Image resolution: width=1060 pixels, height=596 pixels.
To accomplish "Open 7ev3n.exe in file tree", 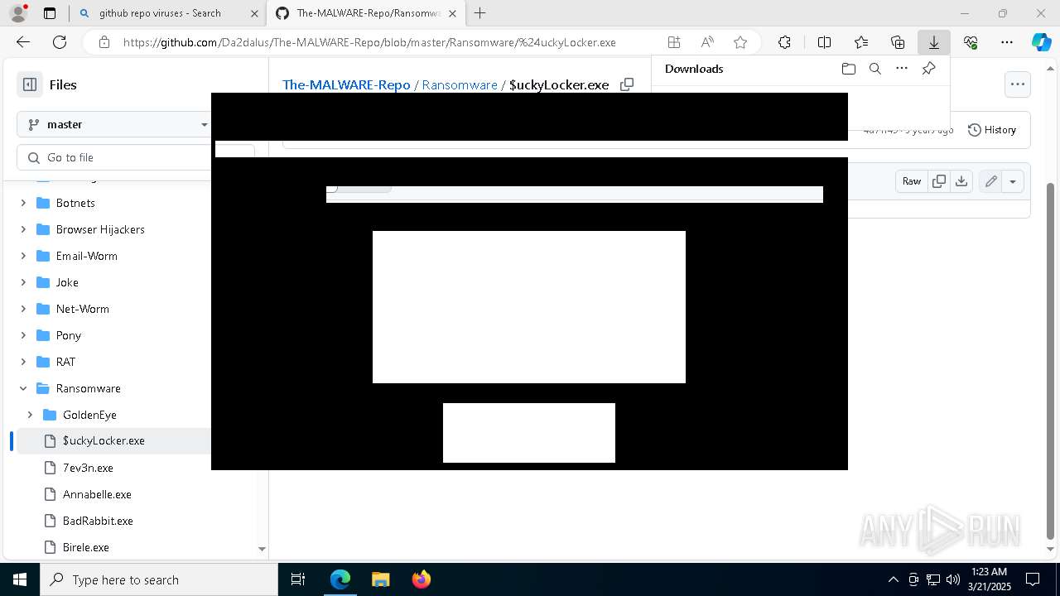I will tap(88, 468).
